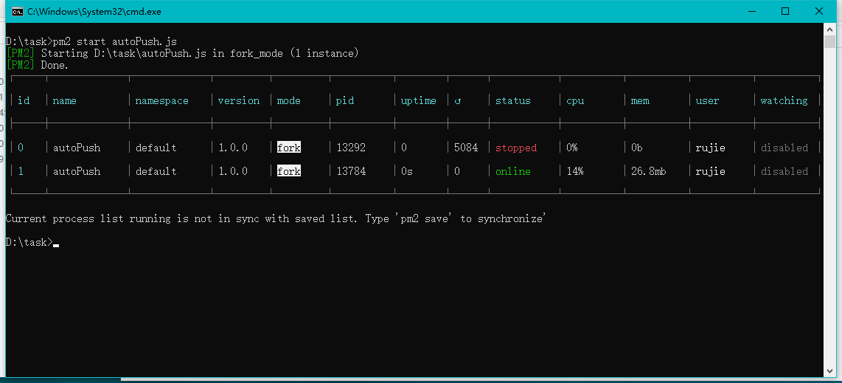The height and width of the screenshot is (383, 842).
Task: Click the 'uptime' column header
Action: point(419,101)
